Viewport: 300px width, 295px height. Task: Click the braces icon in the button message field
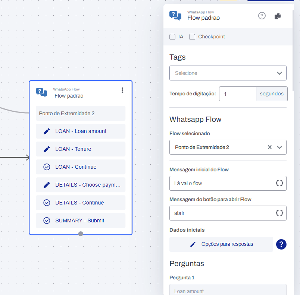click(x=279, y=213)
